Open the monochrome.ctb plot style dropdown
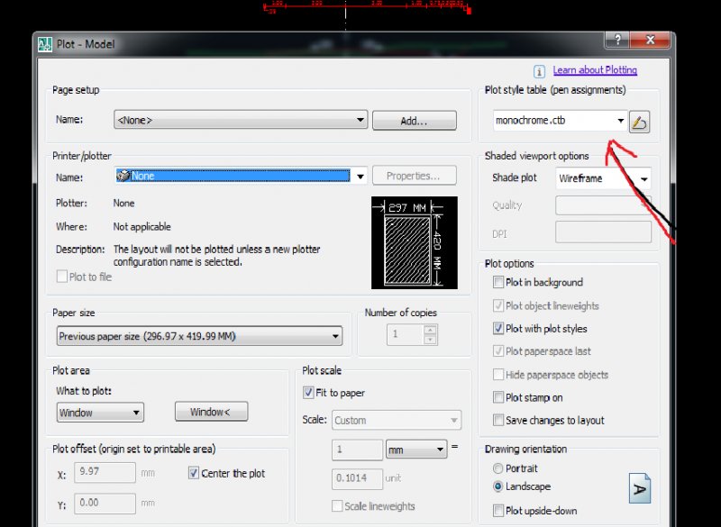 [x=560, y=121]
